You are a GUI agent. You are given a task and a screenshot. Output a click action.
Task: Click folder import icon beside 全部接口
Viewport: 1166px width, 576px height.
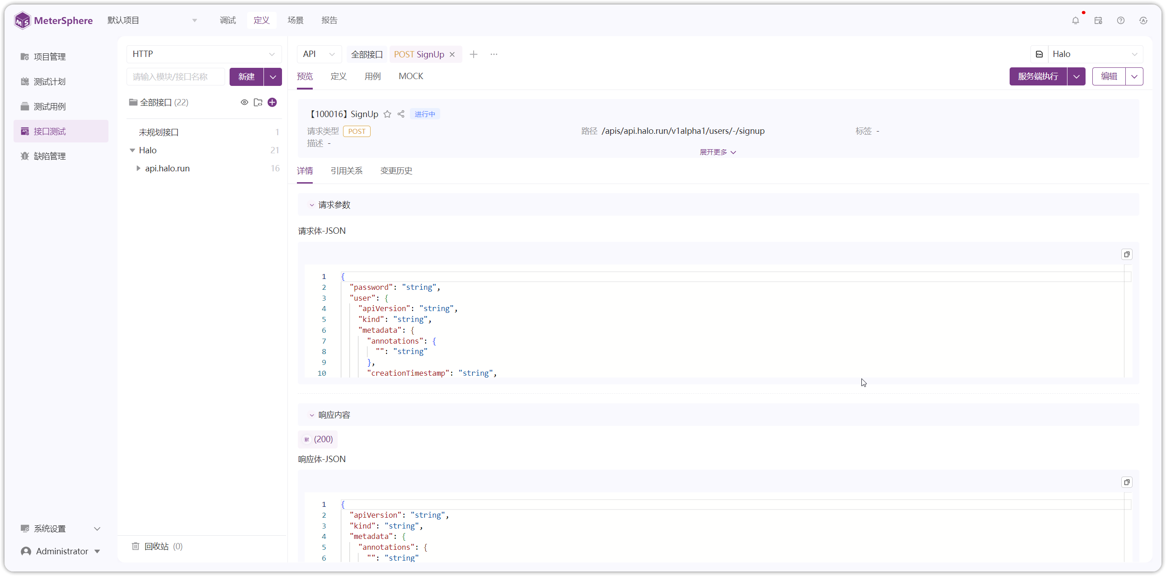click(258, 102)
